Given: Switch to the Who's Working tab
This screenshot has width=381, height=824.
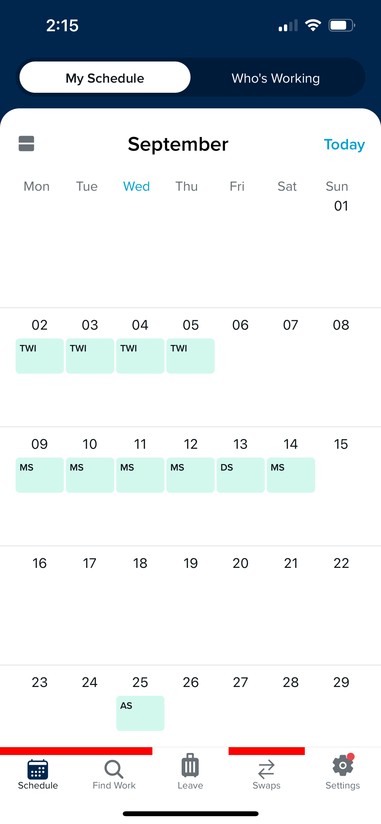Looking at the screenshot, I should click(x=275, y=78).
